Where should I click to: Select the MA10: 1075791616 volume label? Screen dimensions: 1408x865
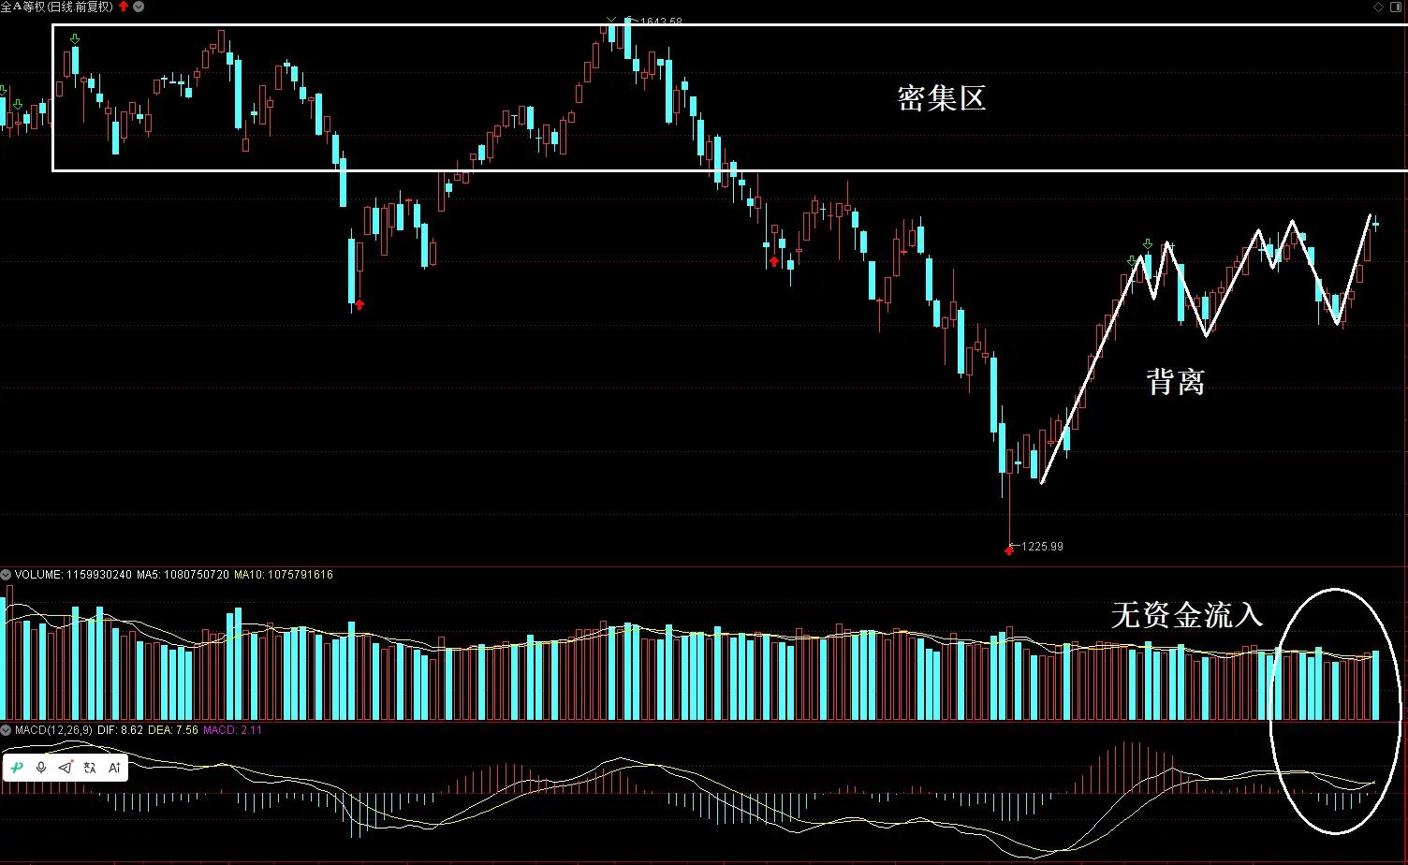[284, 575]
